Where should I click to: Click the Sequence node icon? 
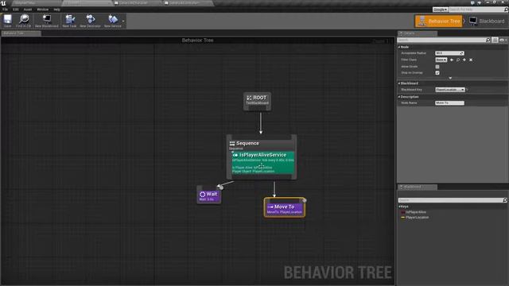[x=232, y=143]
